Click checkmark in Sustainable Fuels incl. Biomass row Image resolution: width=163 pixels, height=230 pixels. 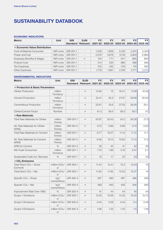click(85, 157)
